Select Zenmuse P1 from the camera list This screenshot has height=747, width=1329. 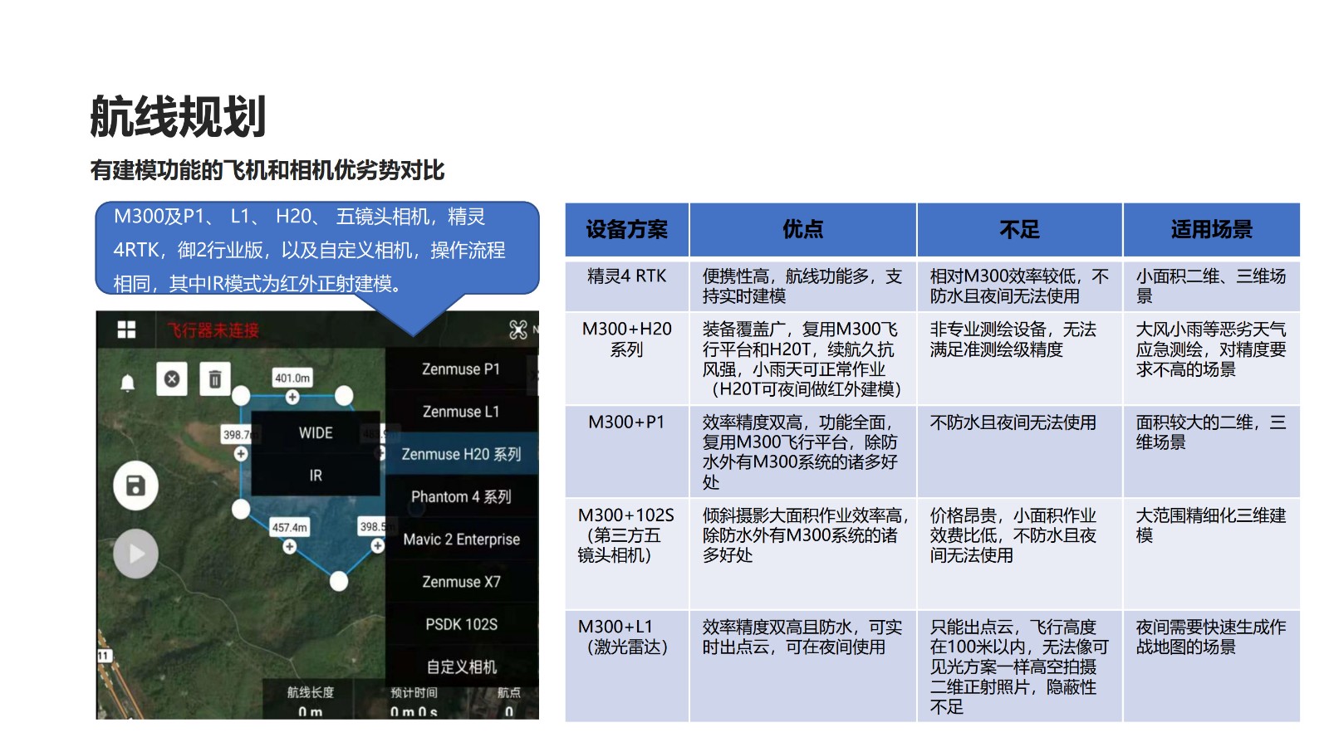point(461,369)
